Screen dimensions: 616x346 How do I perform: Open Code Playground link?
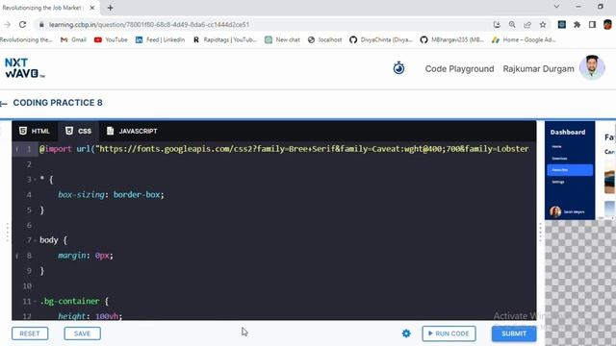pos(459,69)
